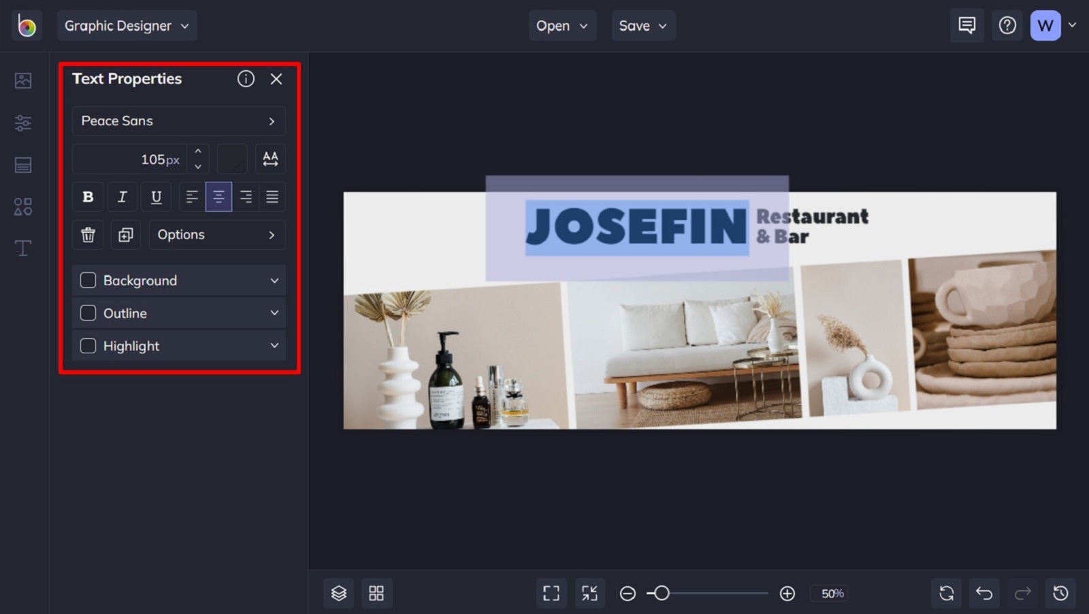Toggle bold formatting for JOSEFIN text
The width and height of the screenshot is (1089, 614).
[x=88, y=197]
